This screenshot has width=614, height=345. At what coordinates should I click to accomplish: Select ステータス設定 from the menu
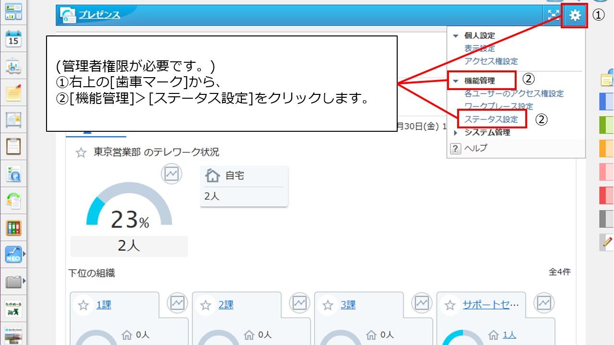(x=490, y=119)
